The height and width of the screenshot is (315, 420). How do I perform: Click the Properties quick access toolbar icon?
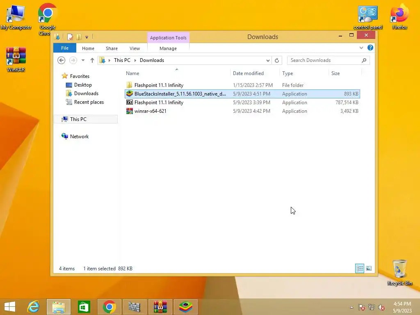(70, 37)
